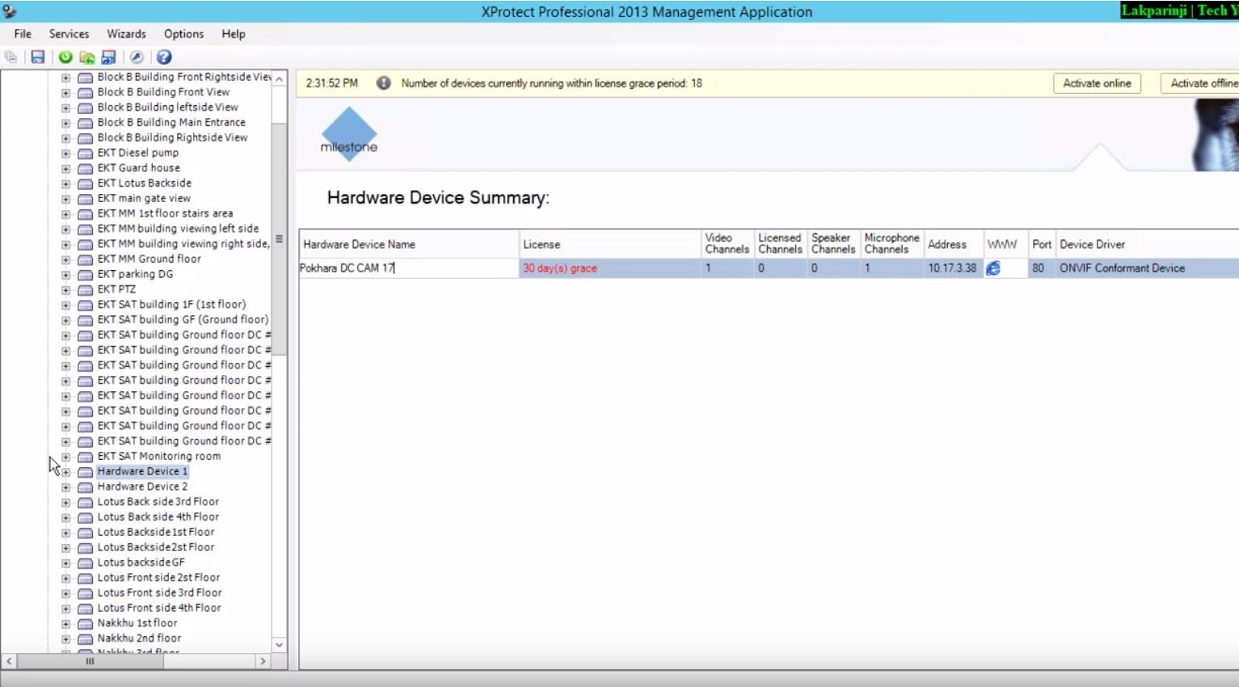Click the application icon in title bar

click(x=10, y=11)
